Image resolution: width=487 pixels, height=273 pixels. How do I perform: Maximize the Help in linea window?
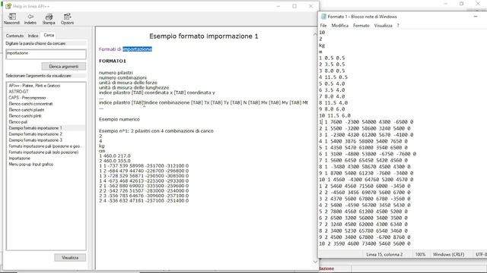(294, 6)
